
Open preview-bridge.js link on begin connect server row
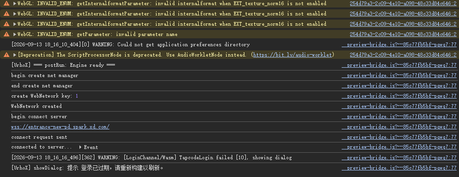click(x=399, y=116)
